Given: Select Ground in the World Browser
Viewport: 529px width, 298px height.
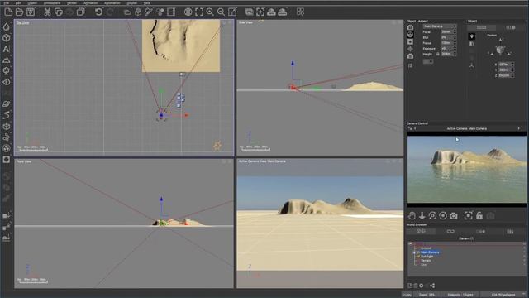Looking at the screenshot, I should click(x=426, y=248).
